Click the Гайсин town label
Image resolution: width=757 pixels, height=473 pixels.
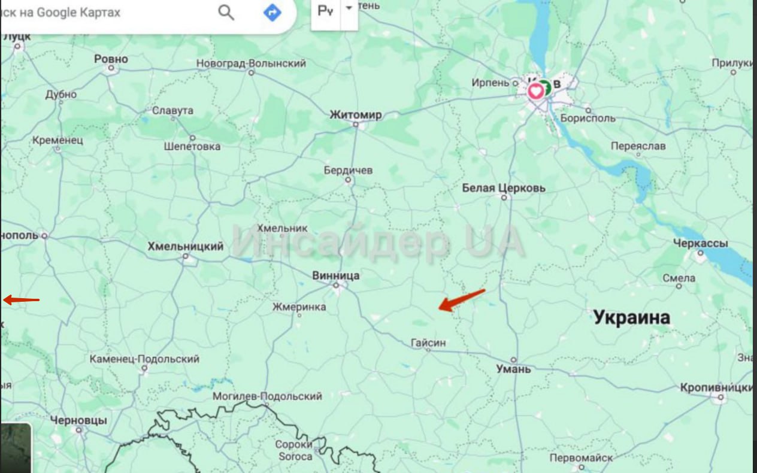(428, 343)
